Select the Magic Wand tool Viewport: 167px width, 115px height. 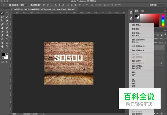(7, 17)
